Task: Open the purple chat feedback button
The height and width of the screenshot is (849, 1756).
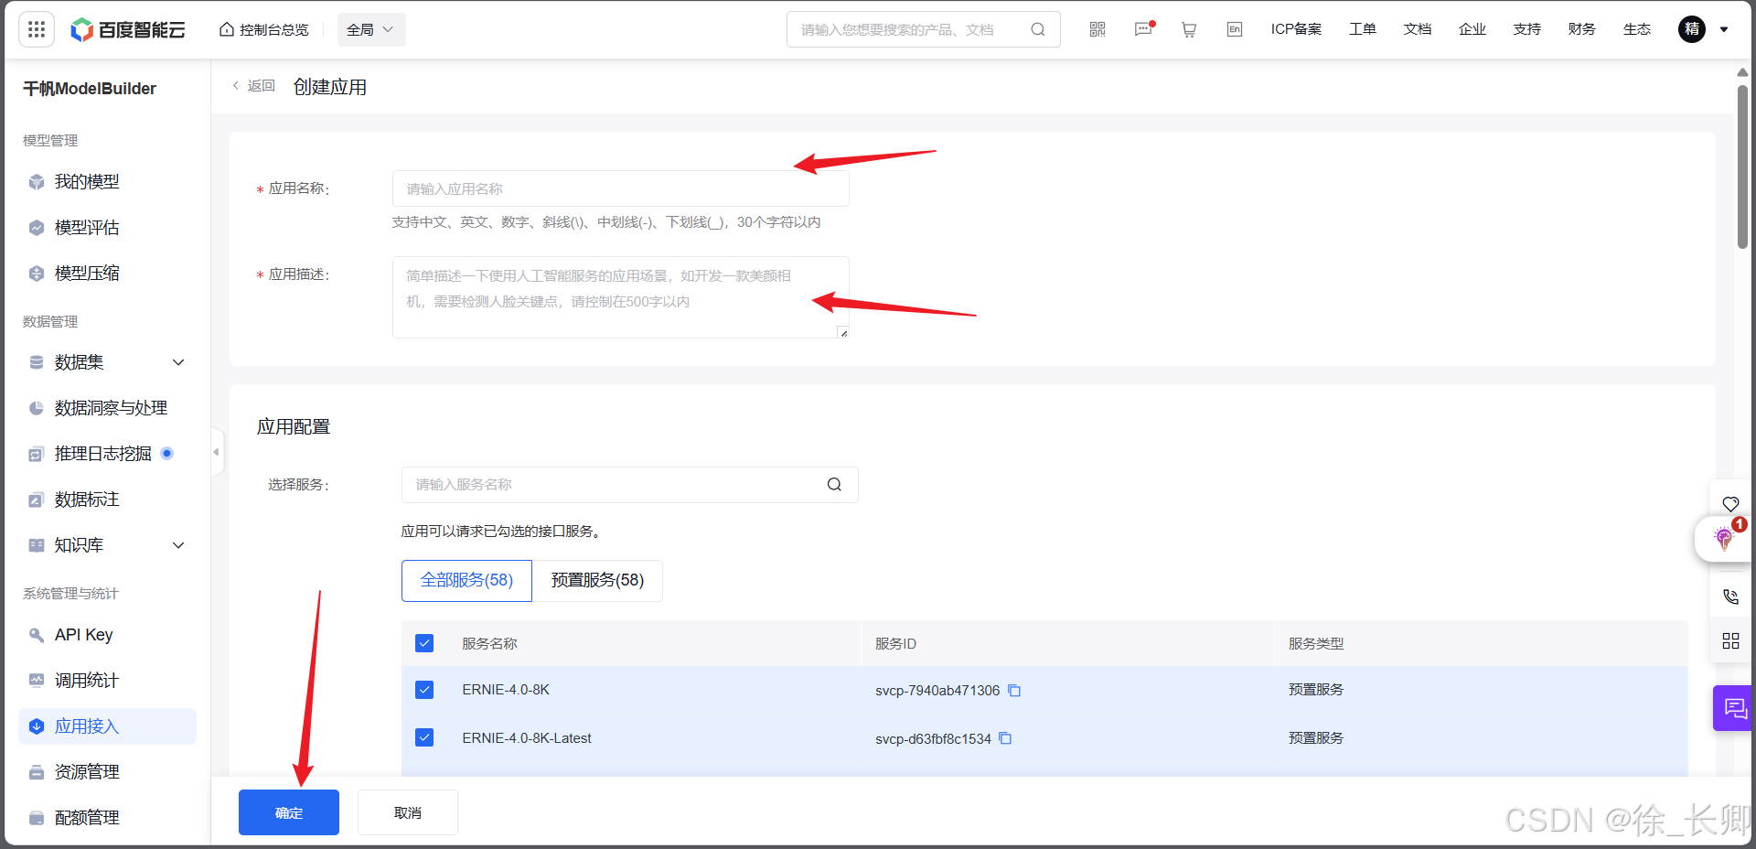Action: click(x=1734, y=708)
